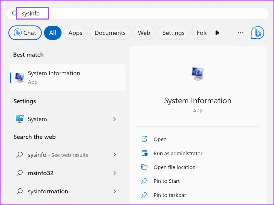Click the System Information title in details pane
Viewport: 274px width, 205px height.
[198, 101]
